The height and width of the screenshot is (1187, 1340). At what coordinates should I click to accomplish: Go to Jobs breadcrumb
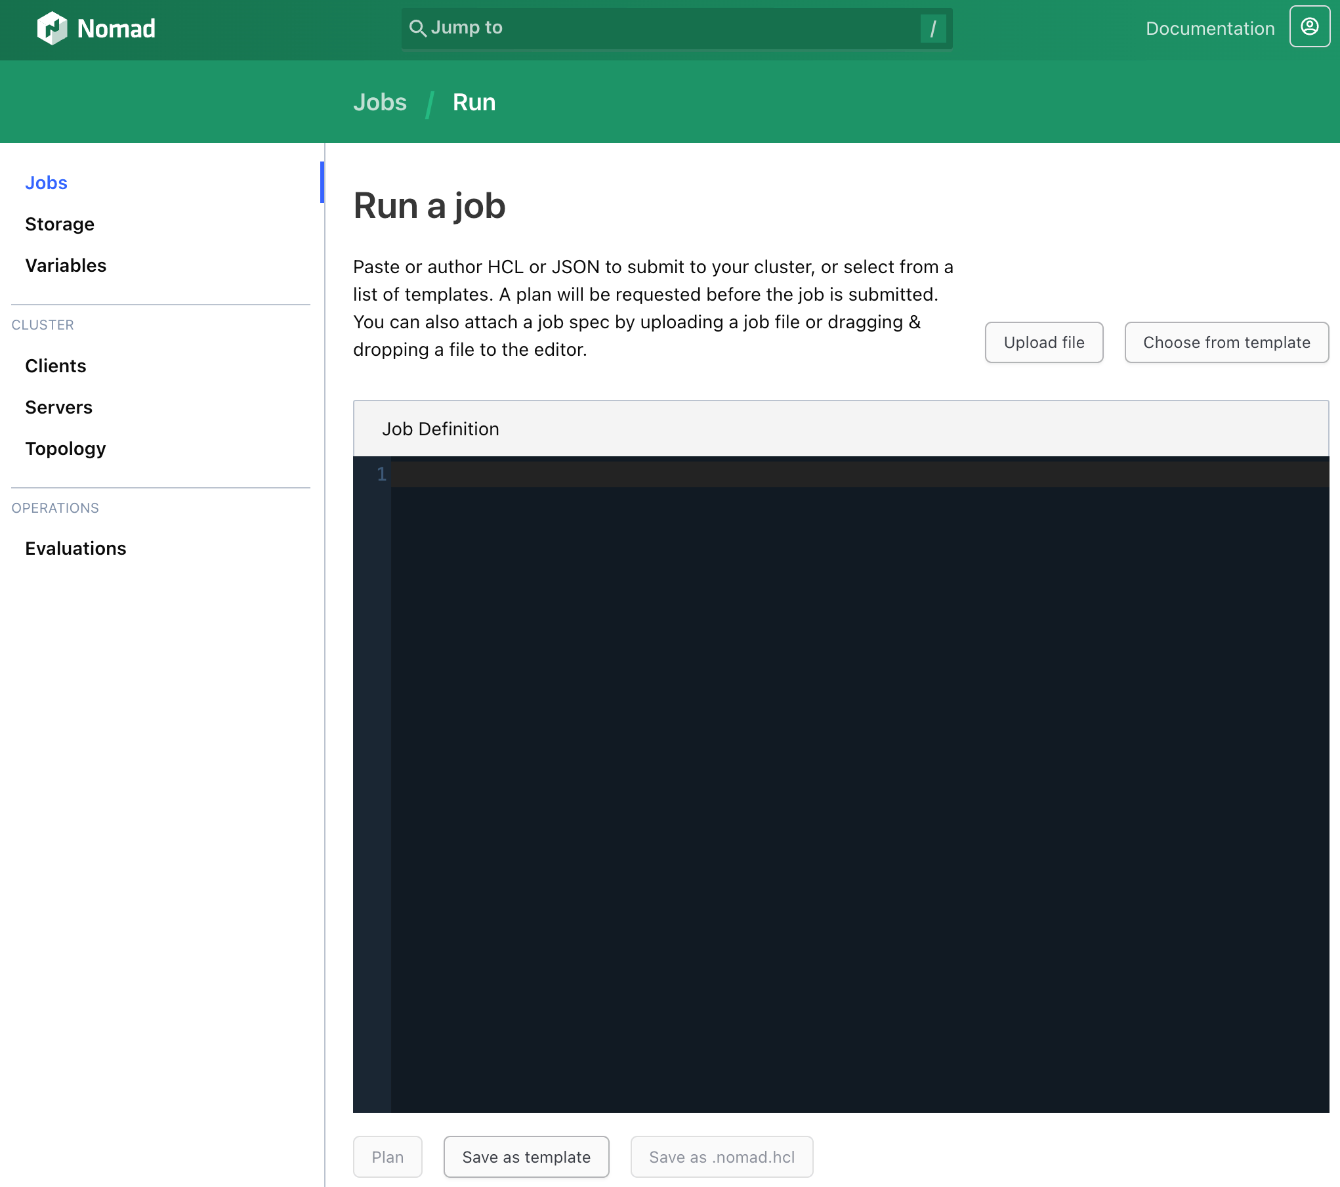[x=380, y=102]
